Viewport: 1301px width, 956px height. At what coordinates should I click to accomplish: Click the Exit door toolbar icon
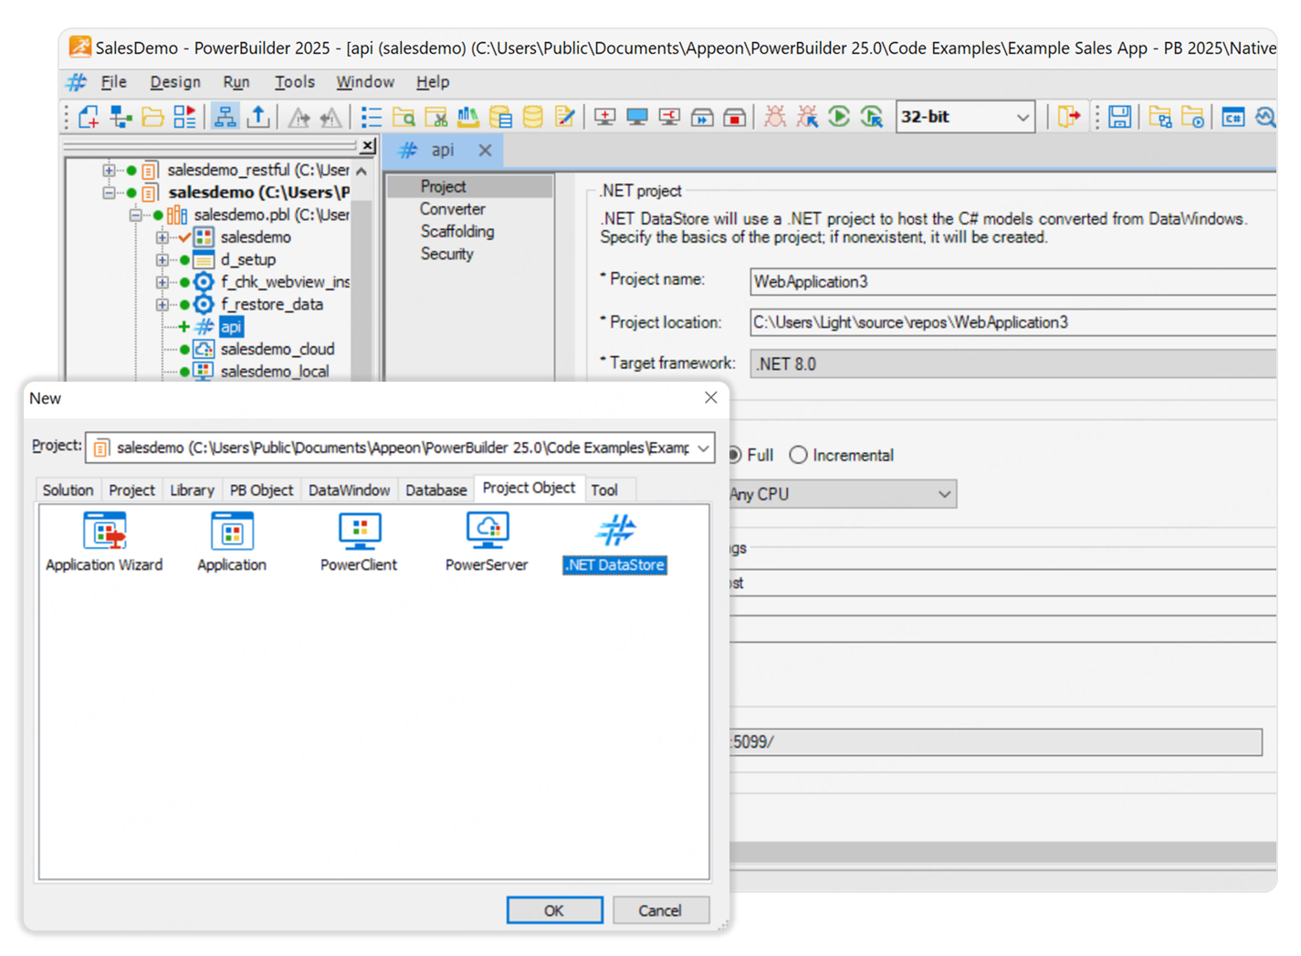tap(1068, 117)
